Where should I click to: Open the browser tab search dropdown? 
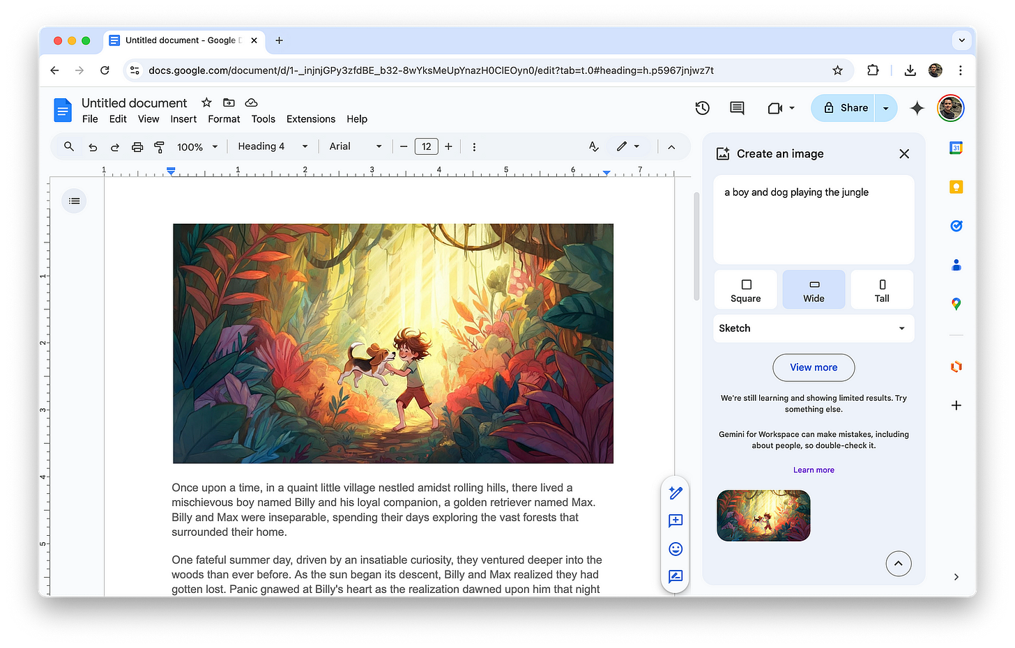962,40
